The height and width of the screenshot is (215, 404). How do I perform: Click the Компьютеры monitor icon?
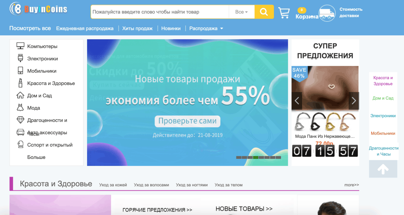pyautogui.click(x=20, y=46)
